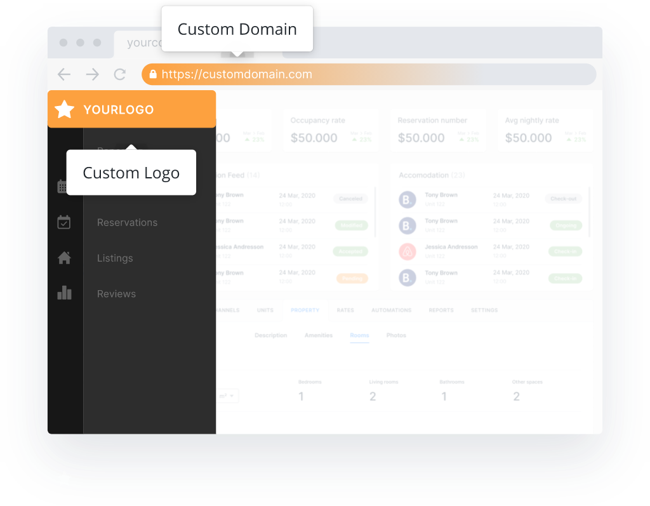
Task: Click the B icon in the Check-out row
Action: [x=407, y=199]
